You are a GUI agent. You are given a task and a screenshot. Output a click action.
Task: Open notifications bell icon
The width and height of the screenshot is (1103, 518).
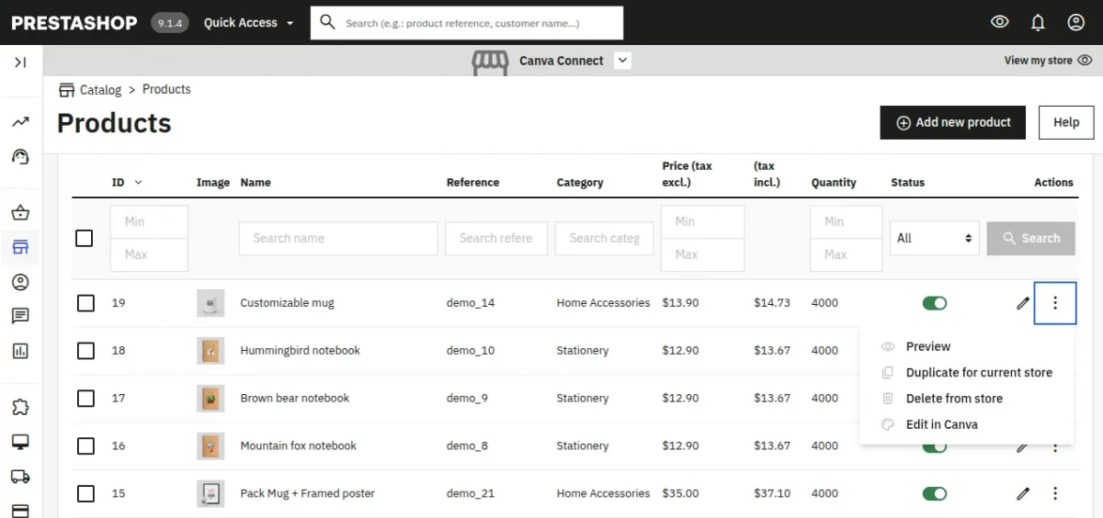[1038, 22]
